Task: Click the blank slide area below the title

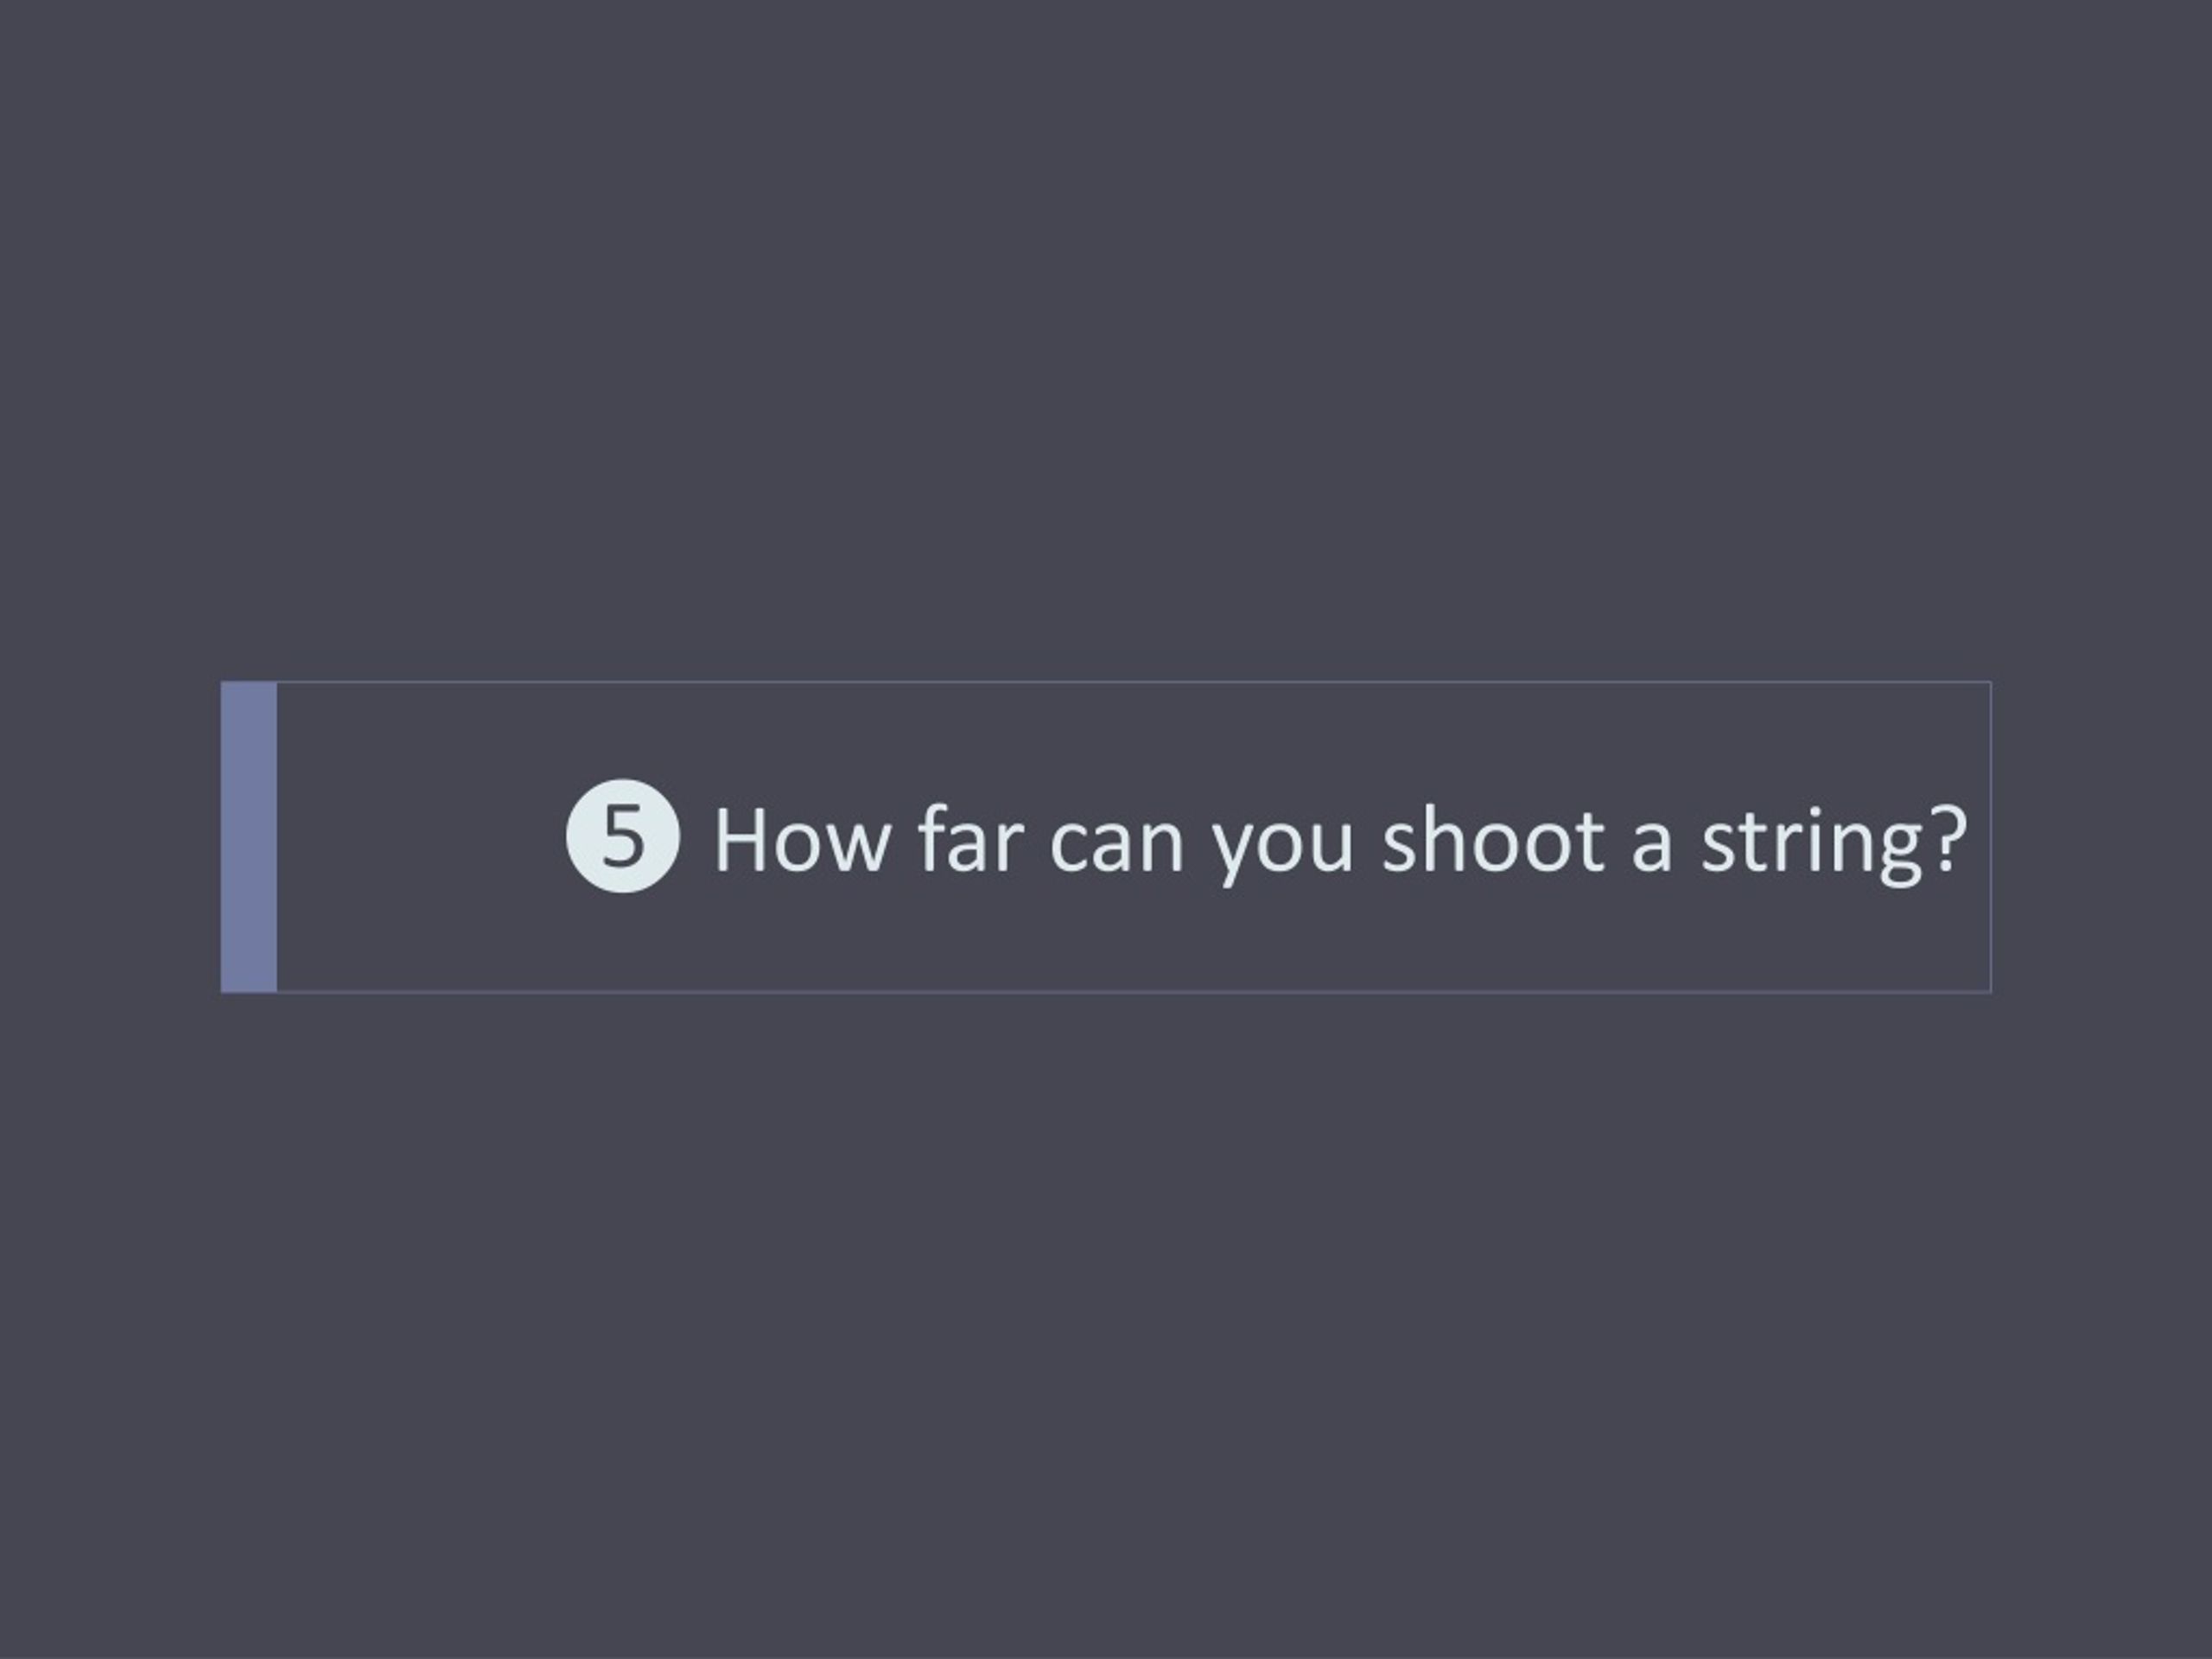Action: [x=1106, y=1325]
